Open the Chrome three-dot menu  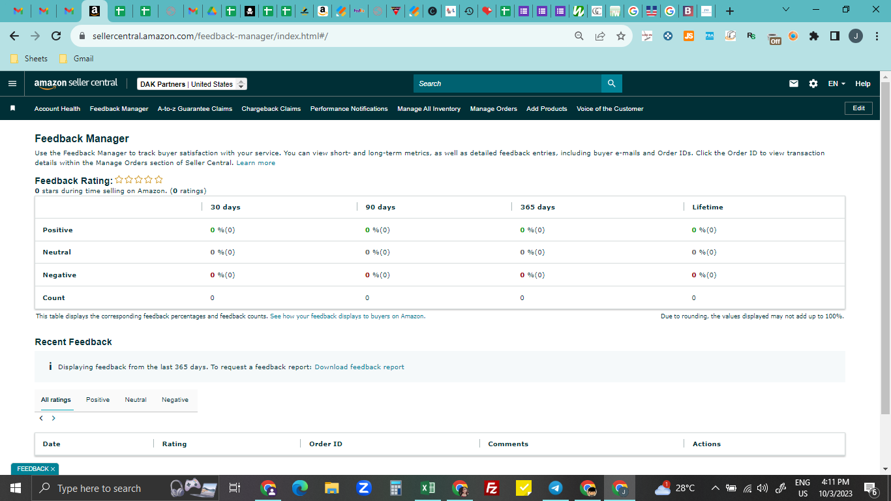coord(875,36)
